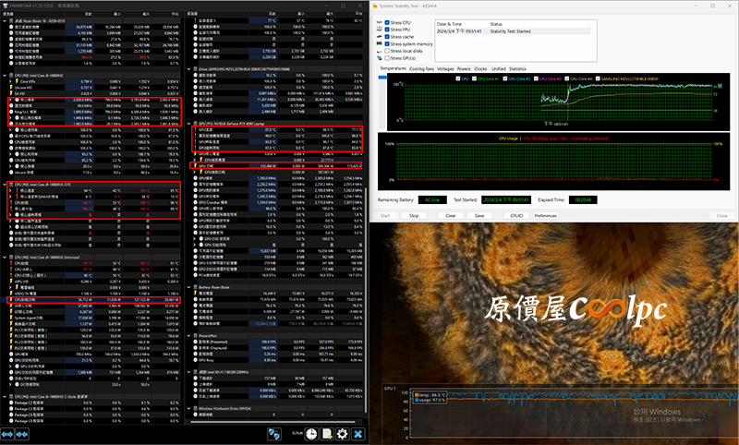Viewport: 739px width, 445px height.
Task: Click GPU power lightning bolt icon
Action: (195, 166)
